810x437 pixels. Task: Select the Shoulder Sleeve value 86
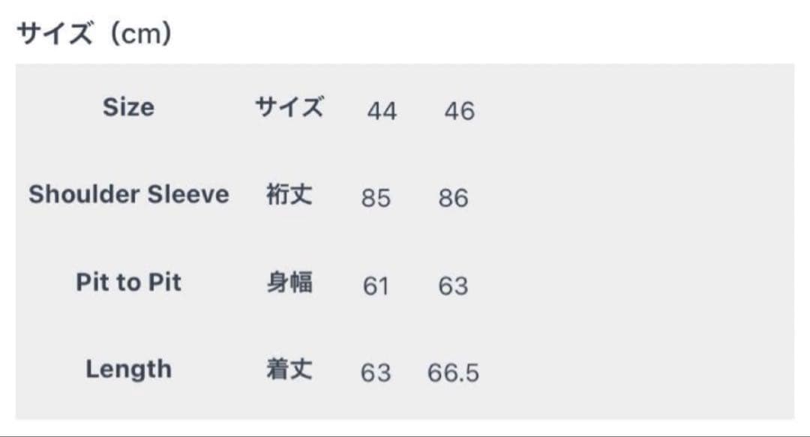click(x=453, y=199)
